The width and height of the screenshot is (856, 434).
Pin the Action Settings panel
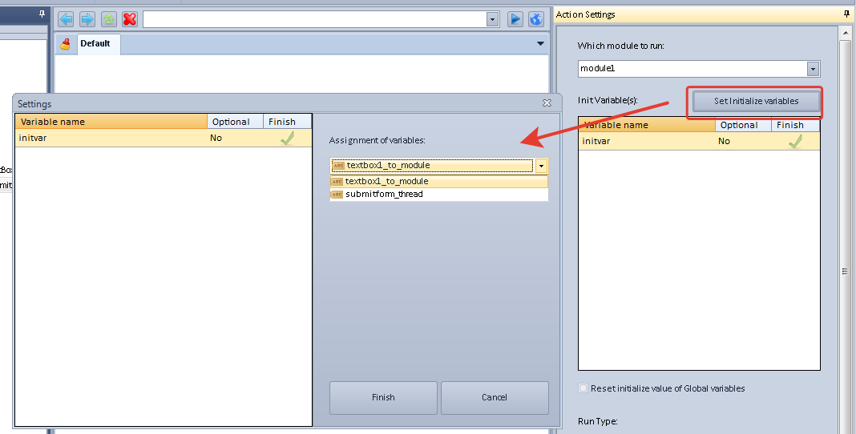click(x=846, y=14)
